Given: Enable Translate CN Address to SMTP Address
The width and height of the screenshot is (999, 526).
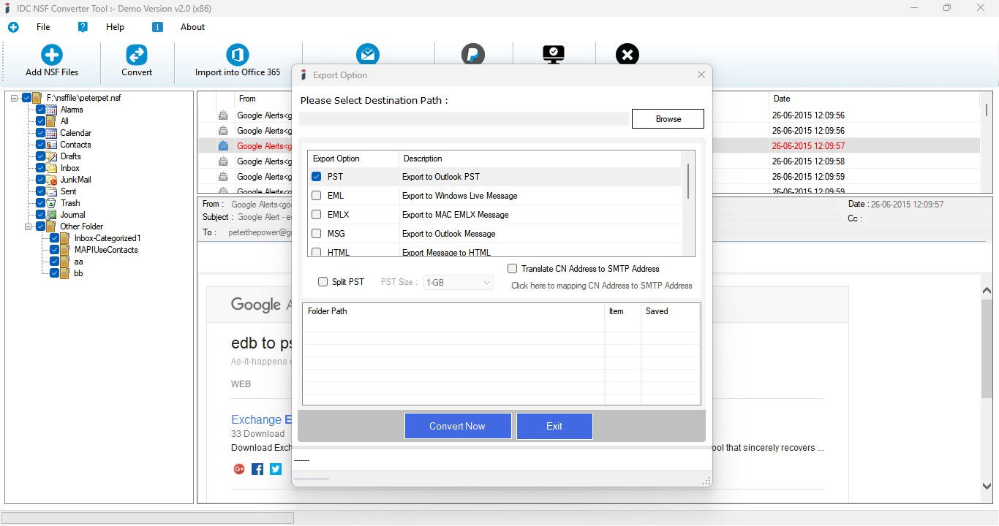Looking at the screenshot, I should coord(513,269).
